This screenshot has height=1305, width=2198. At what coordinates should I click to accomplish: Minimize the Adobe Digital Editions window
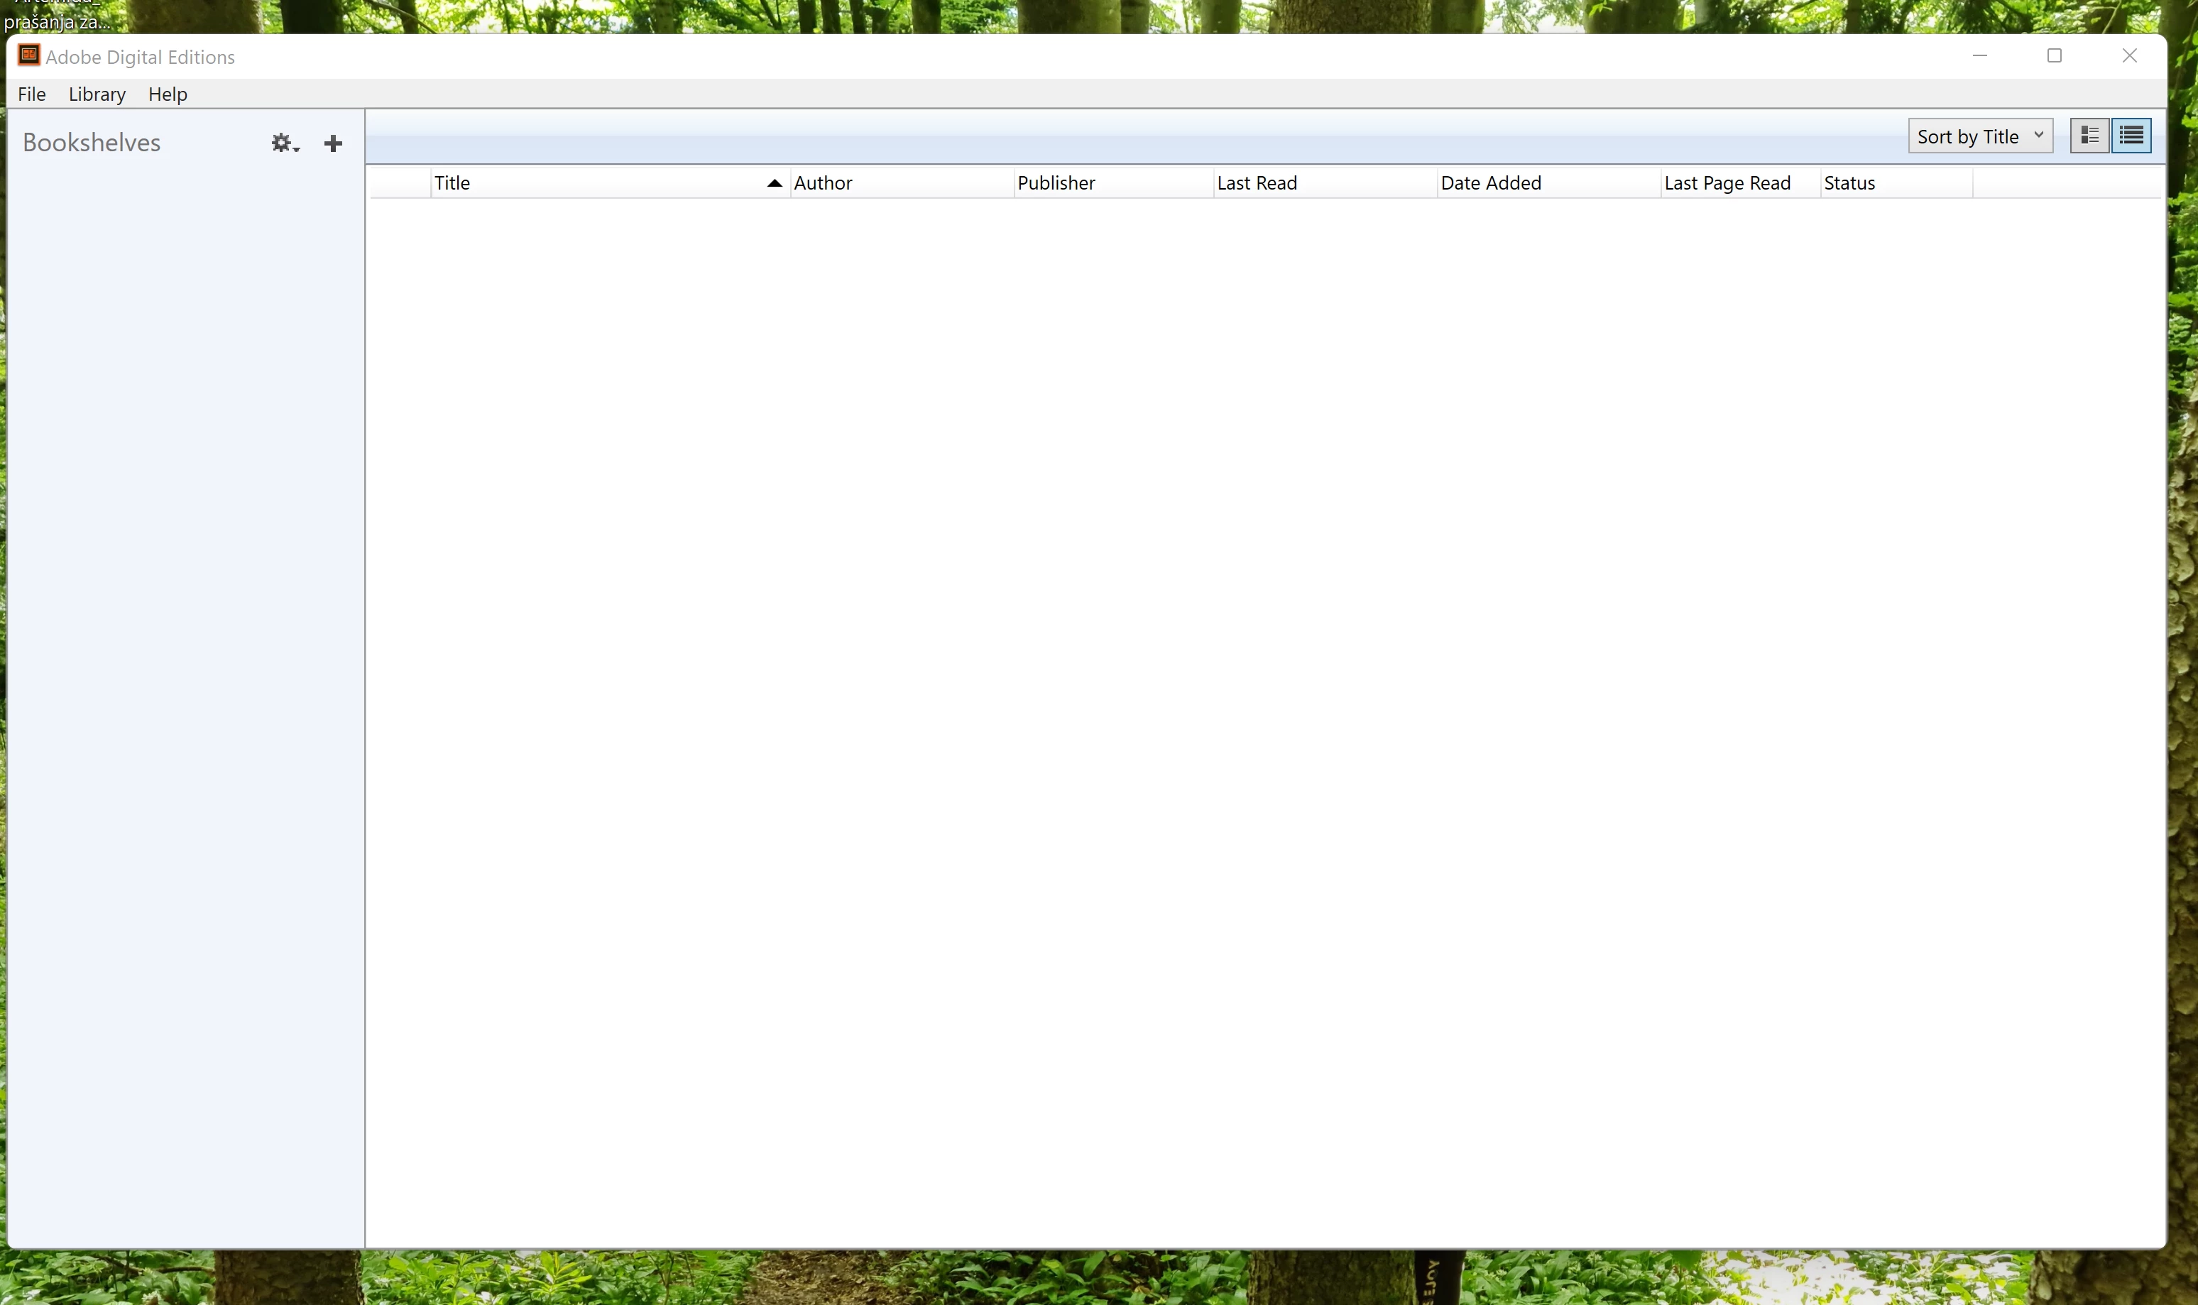click(x=1979, y=55)
